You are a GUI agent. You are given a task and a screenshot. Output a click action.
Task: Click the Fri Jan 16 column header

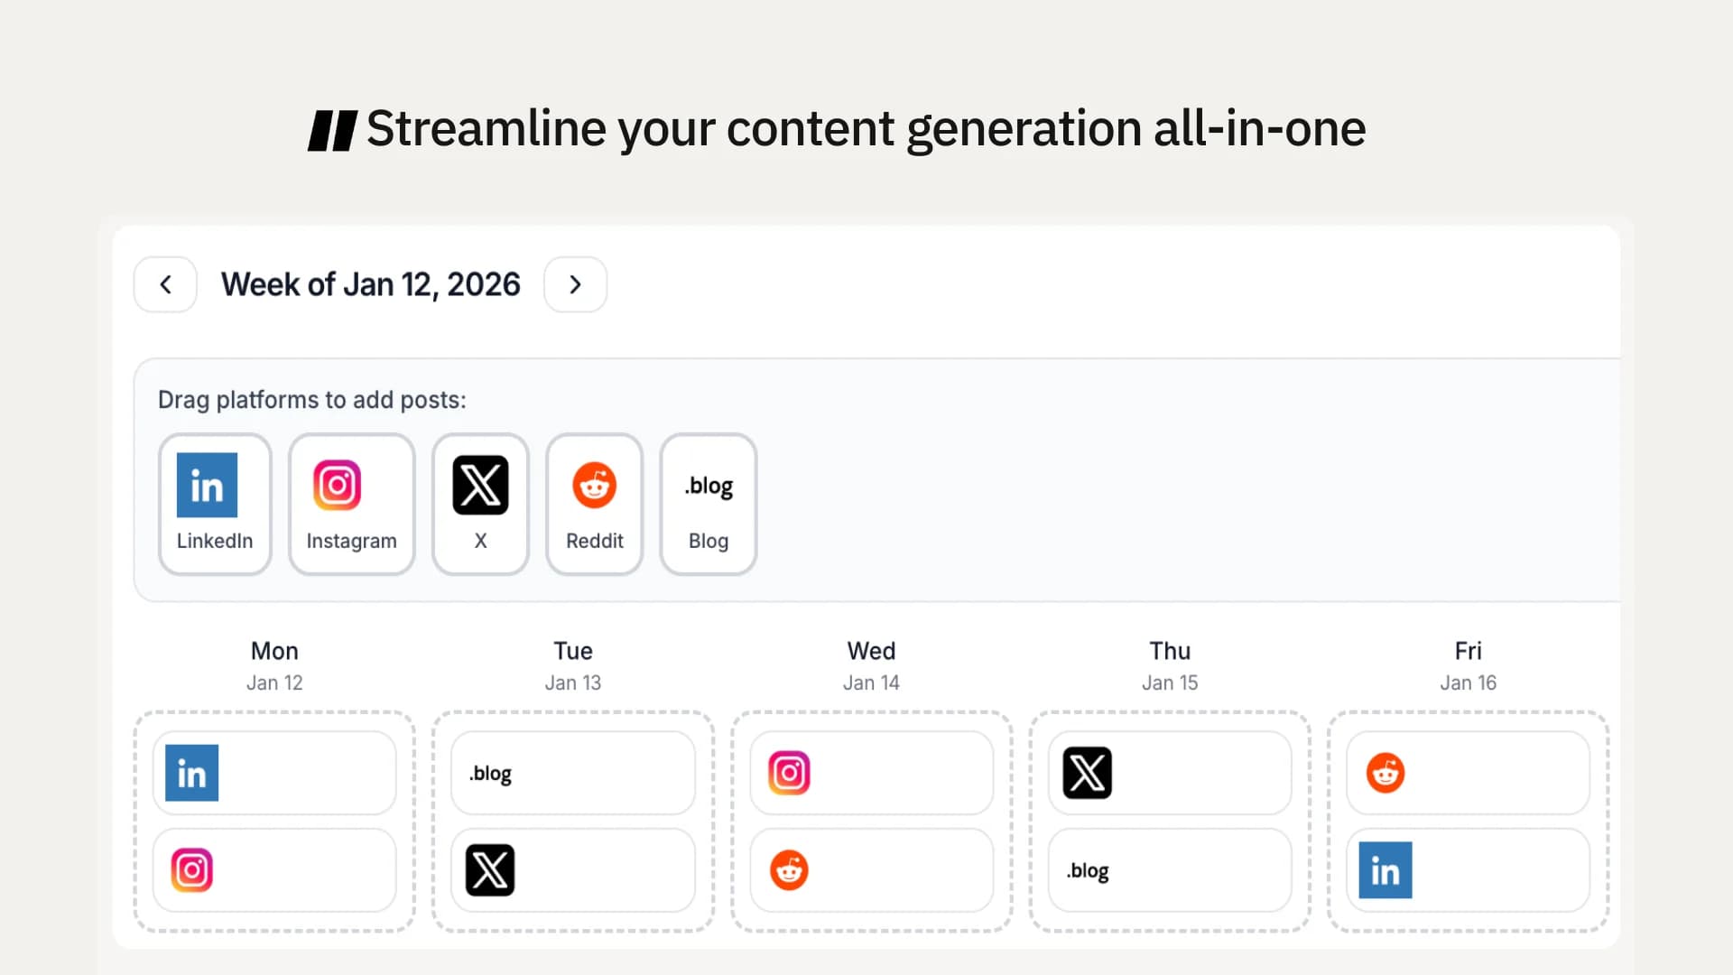(1468, 664)
